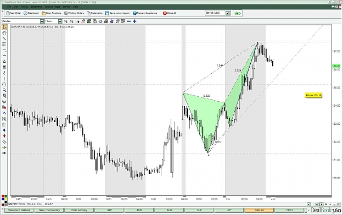
Task: Open the Candles chart type dropdown
Action: point(42,21)
